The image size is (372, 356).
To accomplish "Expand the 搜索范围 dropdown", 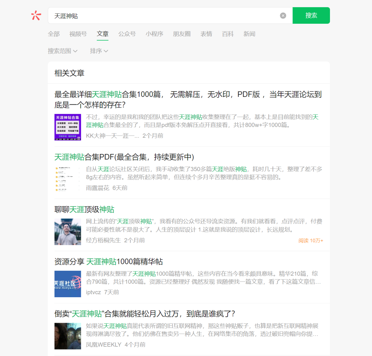I will 63,51.
